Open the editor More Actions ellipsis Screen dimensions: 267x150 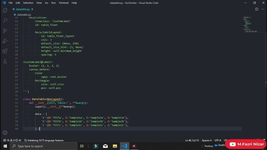coord(263,9)
